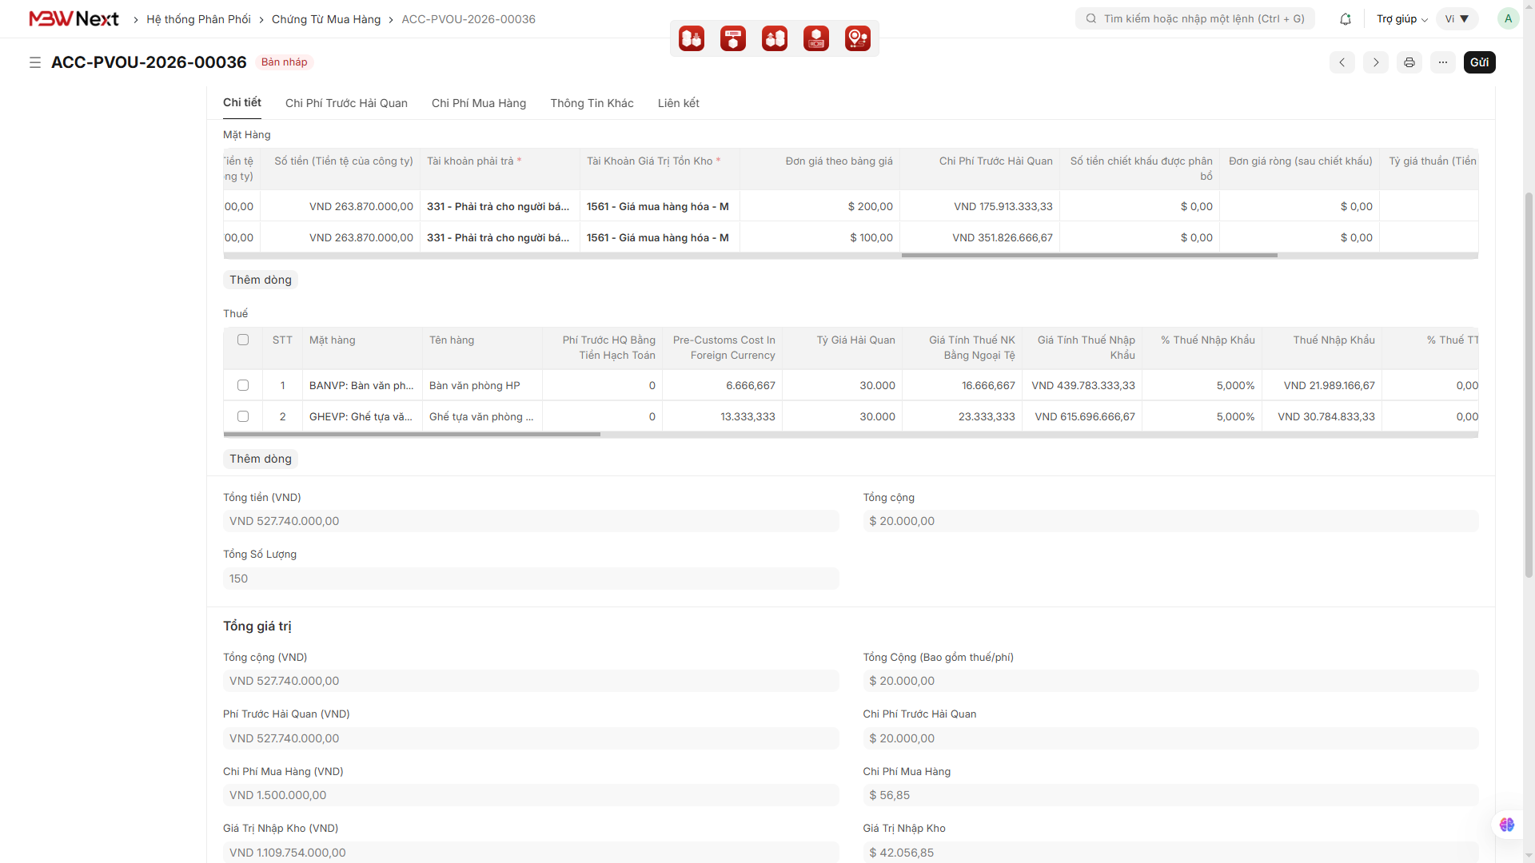Click the notification bell icon
1535x863 pixels.
[1346, 19]
